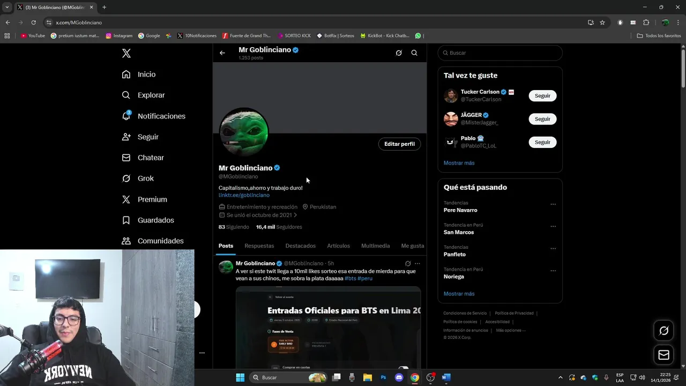Open the Condiciones de Servicio footer link
The image size is (686, 386).
(465, 313)
